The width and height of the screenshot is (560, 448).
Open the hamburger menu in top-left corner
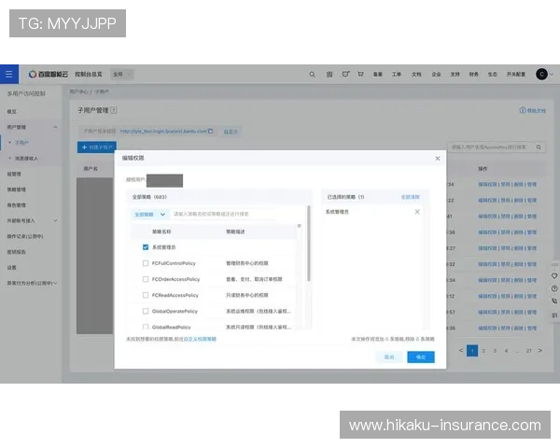pos(9,73)
